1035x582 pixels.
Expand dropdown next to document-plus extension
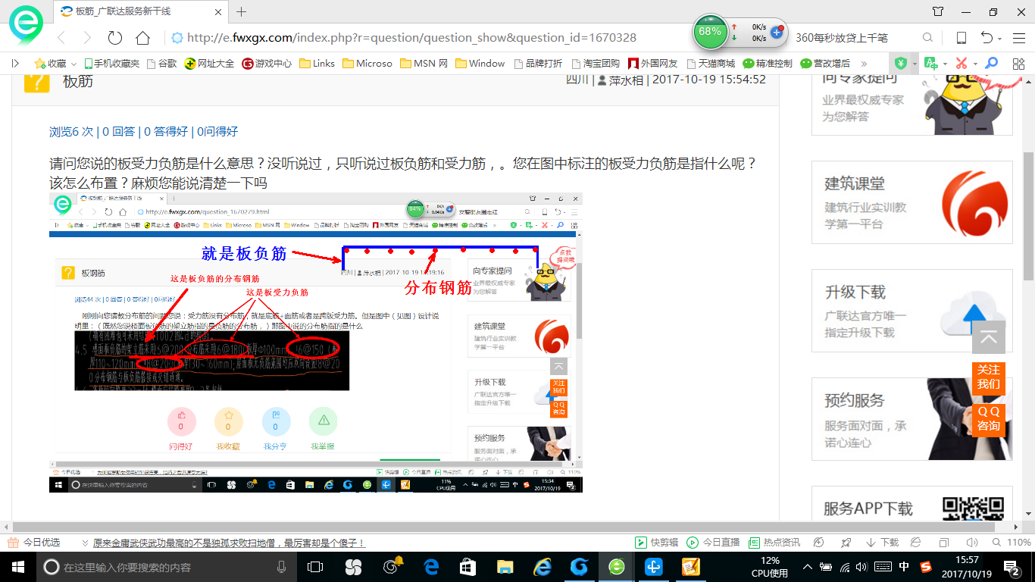click(945, 64)
